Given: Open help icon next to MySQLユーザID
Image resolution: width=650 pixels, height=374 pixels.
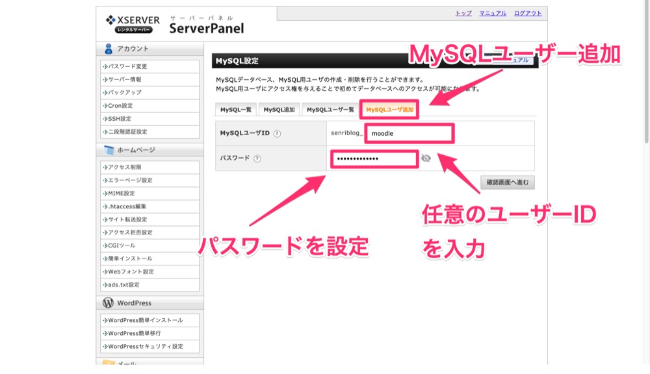Looking at the screenshot, I should click(x=277, y=133).
